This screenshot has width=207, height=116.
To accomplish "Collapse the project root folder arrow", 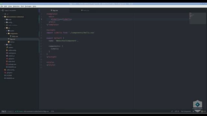I will point(1,10).
